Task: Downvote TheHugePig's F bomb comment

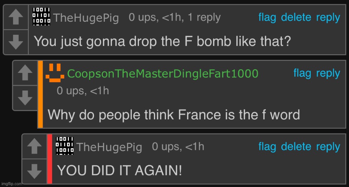Action: 16,42
